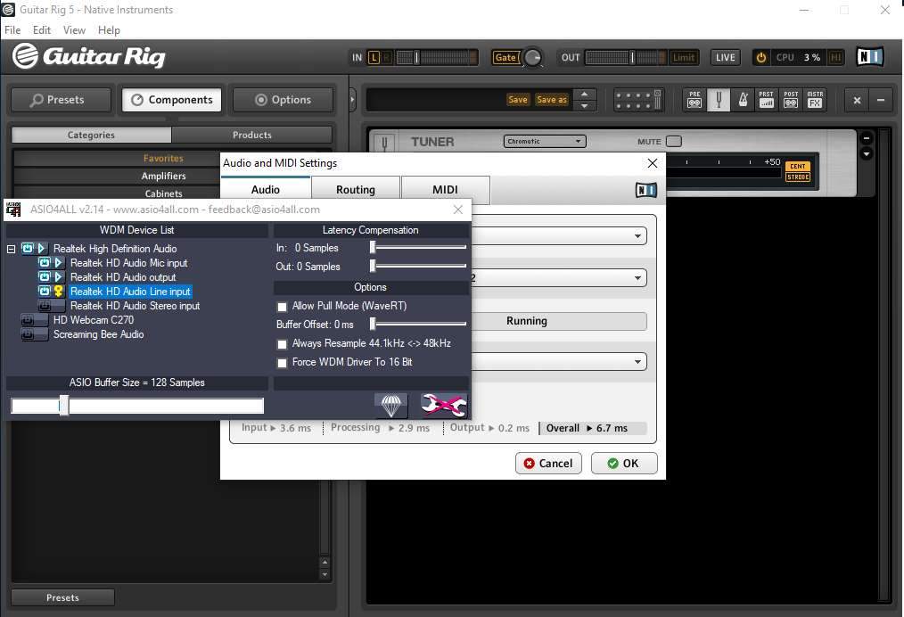Minimize the Tuner module with minus icon
The width and height of the screenshot is (904, 617).
click(x=866, y=138)
